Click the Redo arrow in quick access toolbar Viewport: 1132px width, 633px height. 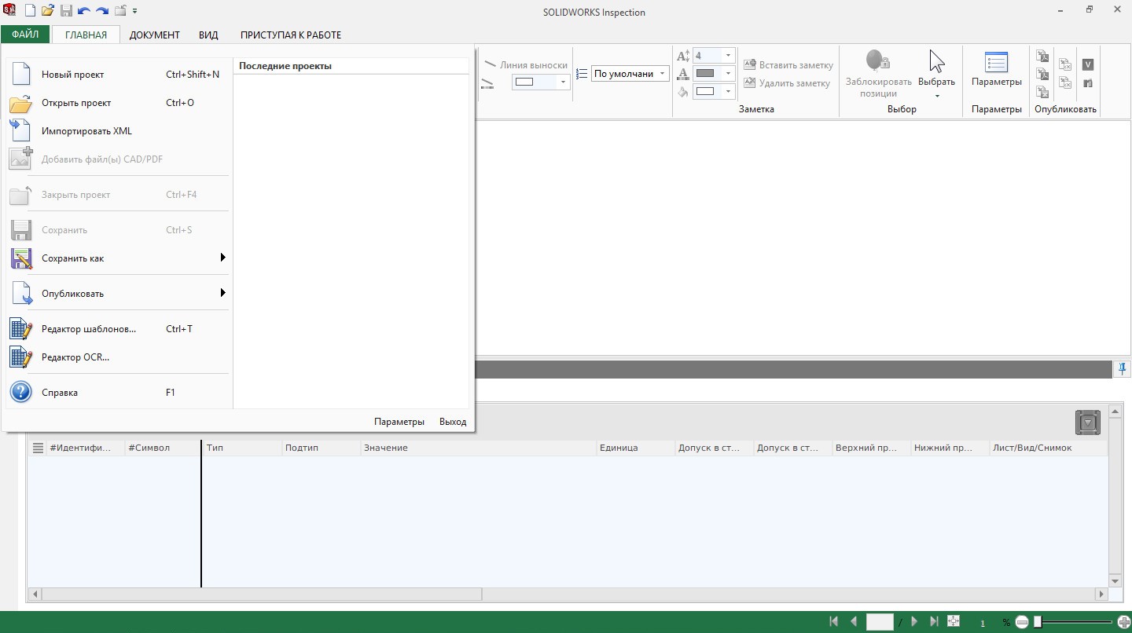point(101,11)
